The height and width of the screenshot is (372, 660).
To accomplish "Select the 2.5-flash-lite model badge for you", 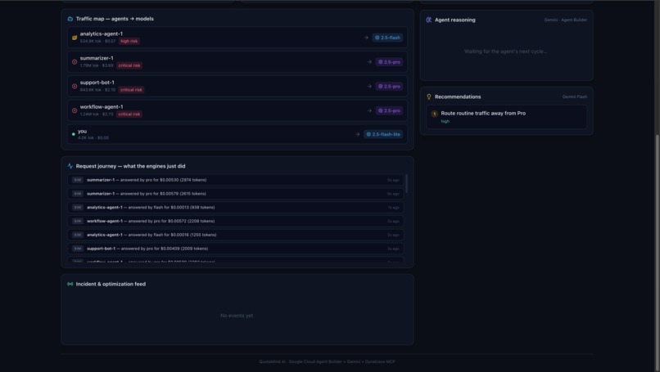I will 383,135.
